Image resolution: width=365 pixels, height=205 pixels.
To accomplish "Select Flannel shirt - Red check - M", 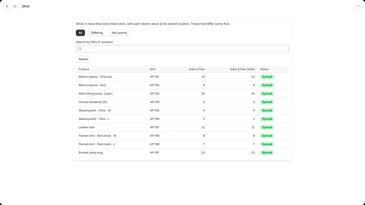I will tap(98, 136).
